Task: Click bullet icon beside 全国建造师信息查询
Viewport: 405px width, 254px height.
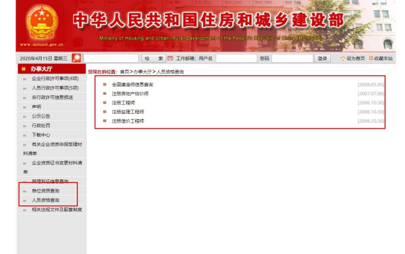Action: tap(105, 84)
